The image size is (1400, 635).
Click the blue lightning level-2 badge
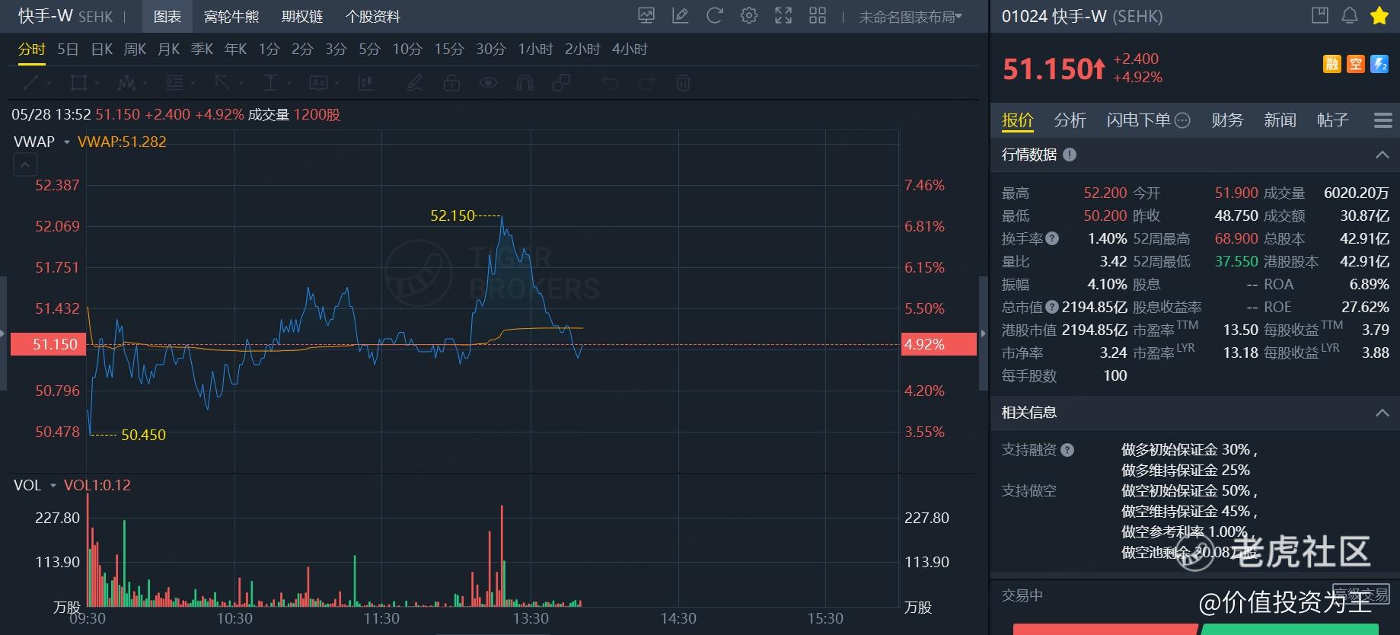point(1379,64)
